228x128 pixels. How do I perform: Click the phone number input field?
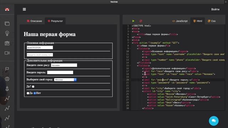[x=40, y=55]
